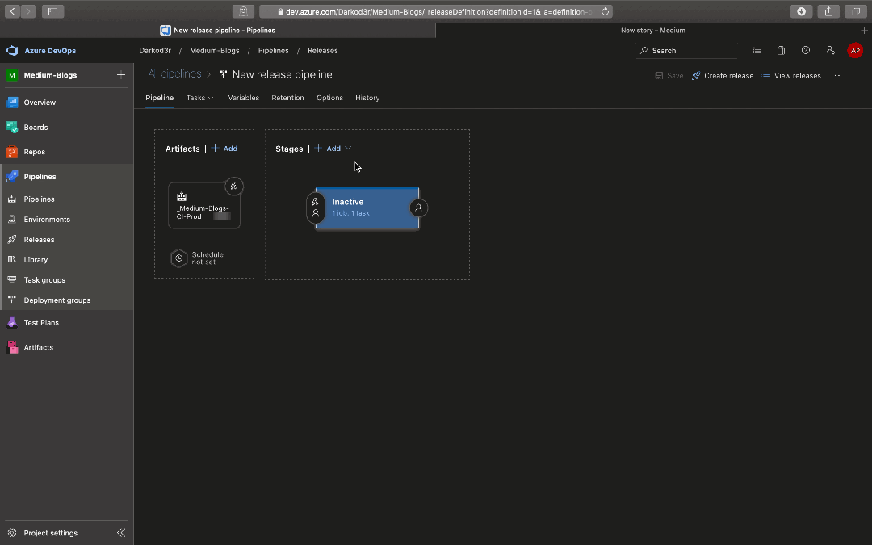872x545 pixels.
Task: Switch to the Options tab
Action: click(329, 98)
